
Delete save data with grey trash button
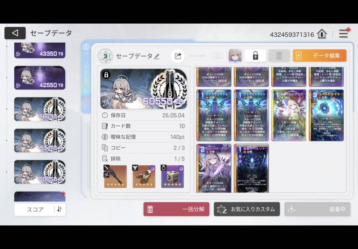point(279,55)
